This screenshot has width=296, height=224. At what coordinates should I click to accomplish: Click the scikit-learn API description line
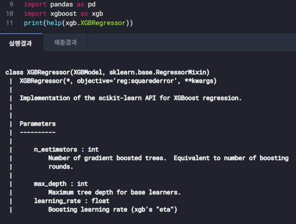pyautogui.click(x=131, y=98)
